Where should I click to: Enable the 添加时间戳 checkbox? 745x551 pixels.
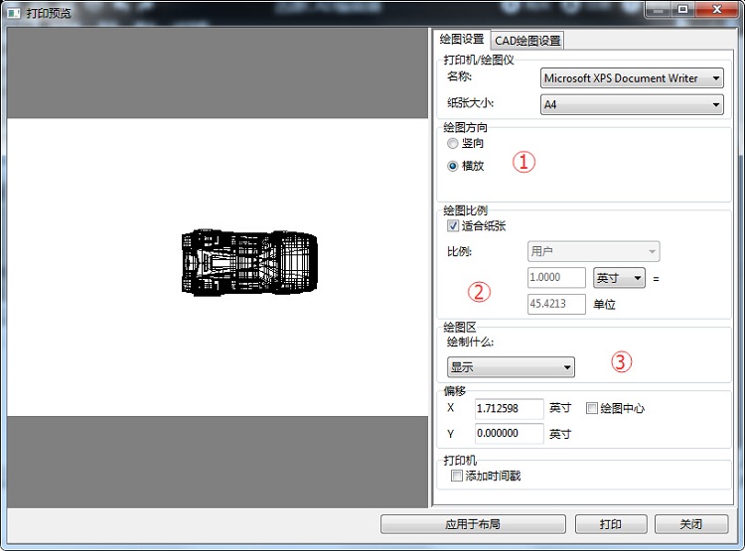point(456,476)
